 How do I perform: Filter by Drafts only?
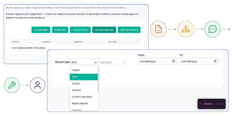pyautogui.click(x=60, y=30)
